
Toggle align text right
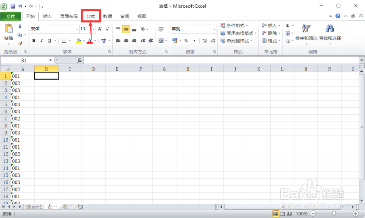(x=134, y=41)
